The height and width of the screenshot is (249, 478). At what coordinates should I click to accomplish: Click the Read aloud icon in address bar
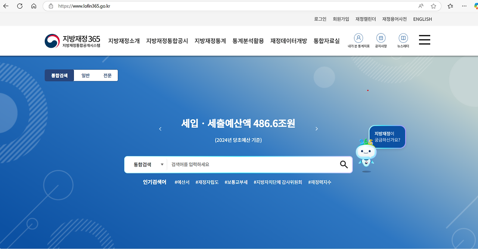[421, 6]
